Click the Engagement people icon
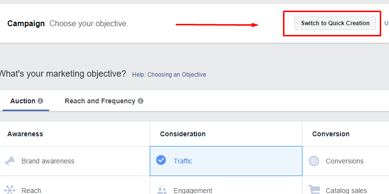Image resolution: width=389 pixels, height=194 pixels. pyautogui.click(x=162, y=190)
